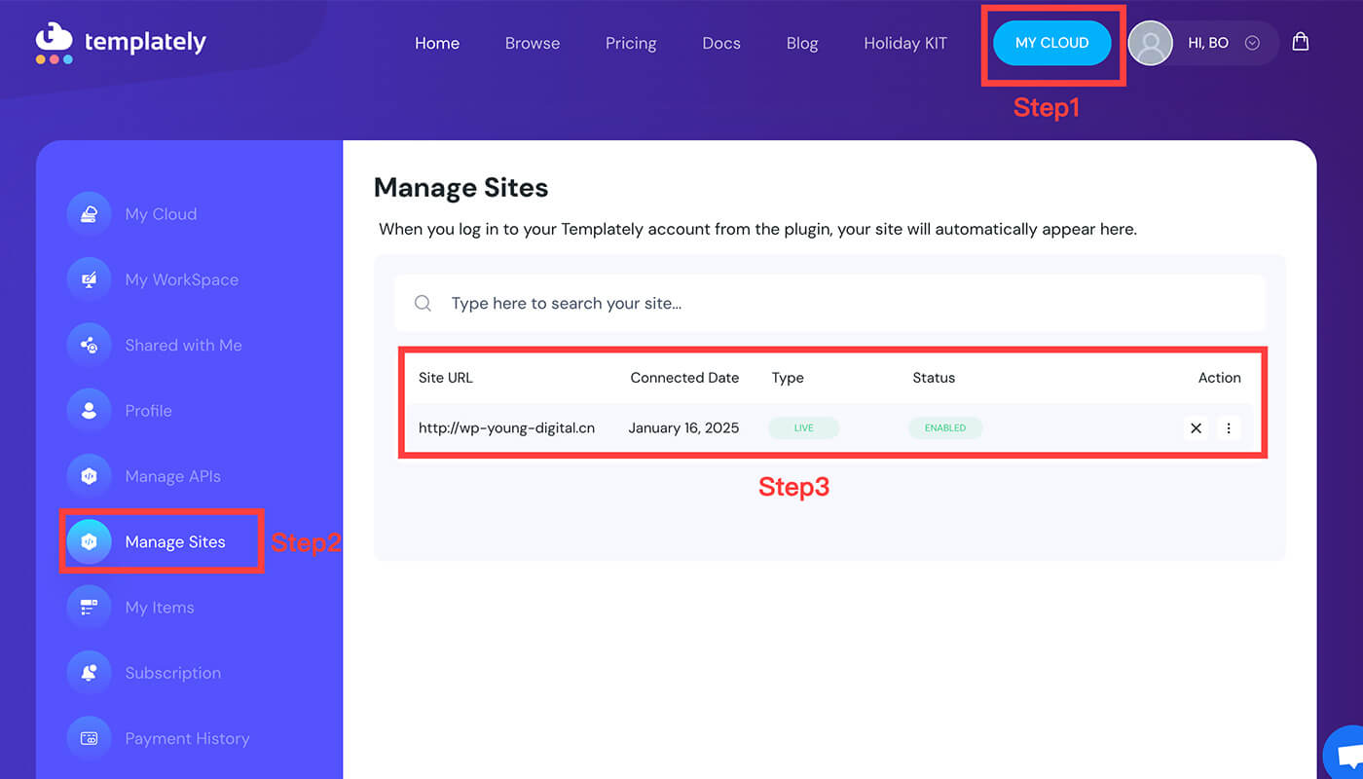Click the Manage APIs sidebar icon
The image size is (1363, 779).
(89, 476)
